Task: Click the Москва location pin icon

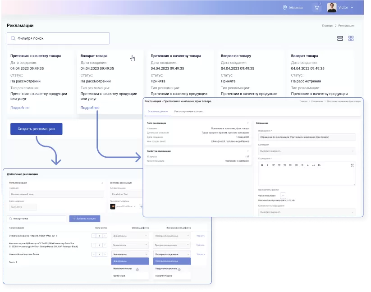Action: [x=284, y=8]
